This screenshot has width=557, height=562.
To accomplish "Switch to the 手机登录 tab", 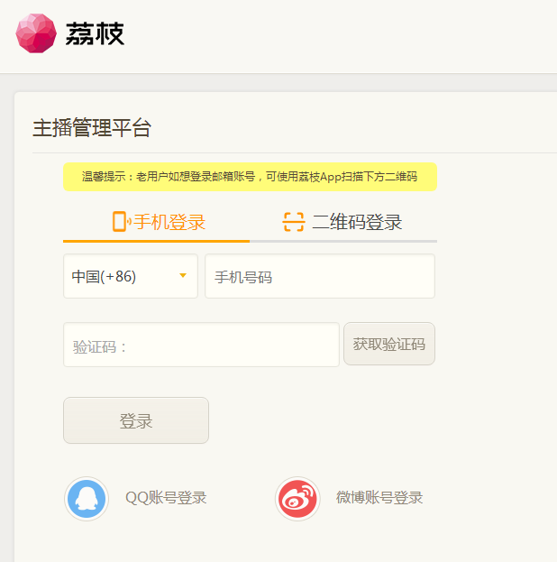I will 169,222.
